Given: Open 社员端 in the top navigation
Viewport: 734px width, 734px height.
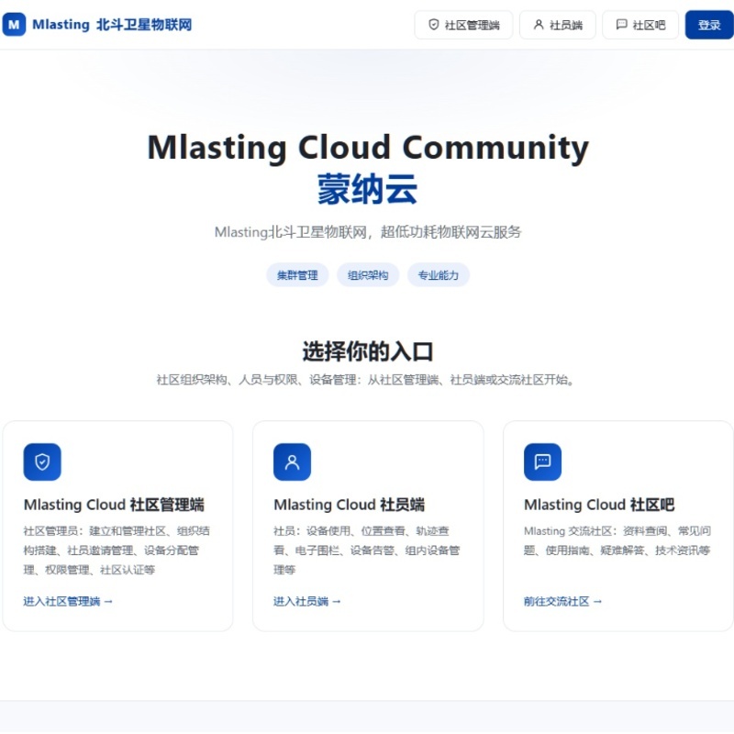Looking at the screenshot, I should pos(558,25).
